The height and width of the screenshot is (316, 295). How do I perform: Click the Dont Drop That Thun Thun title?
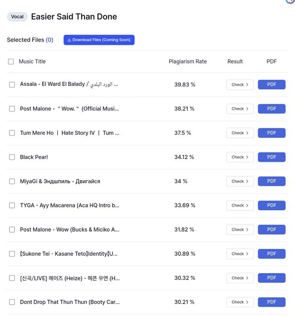[x=70, y=302]
